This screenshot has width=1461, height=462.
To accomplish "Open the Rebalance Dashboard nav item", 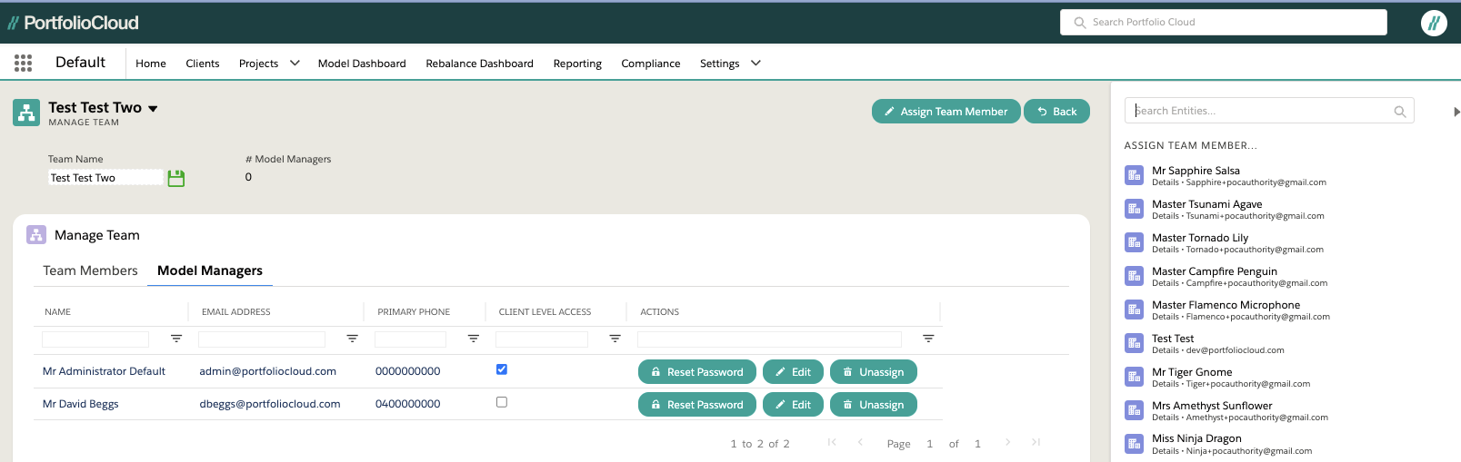I will click(x=480, y=64).
